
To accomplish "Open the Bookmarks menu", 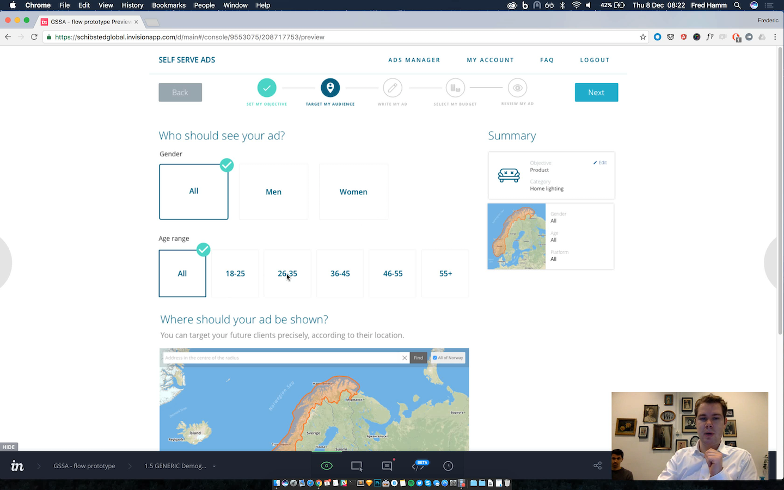I will (x=169, y=5).
